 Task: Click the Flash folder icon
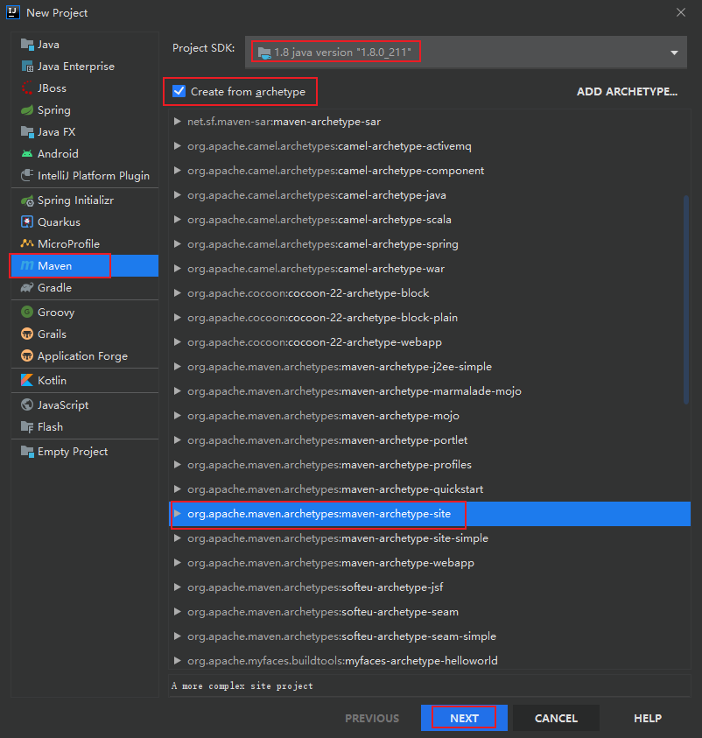[27, 427]
